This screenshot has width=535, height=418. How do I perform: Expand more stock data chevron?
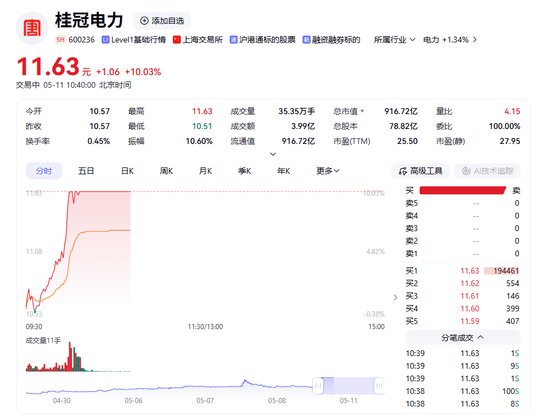tap(273, 154)
